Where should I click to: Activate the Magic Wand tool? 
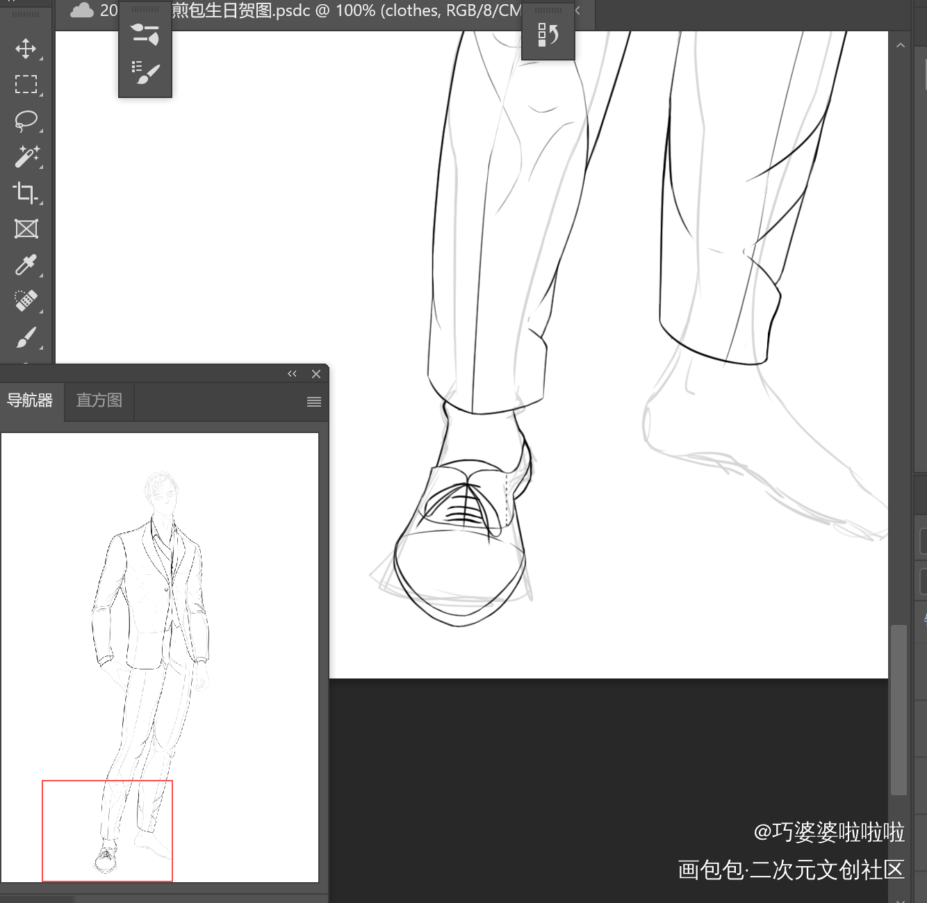point(26,156)
